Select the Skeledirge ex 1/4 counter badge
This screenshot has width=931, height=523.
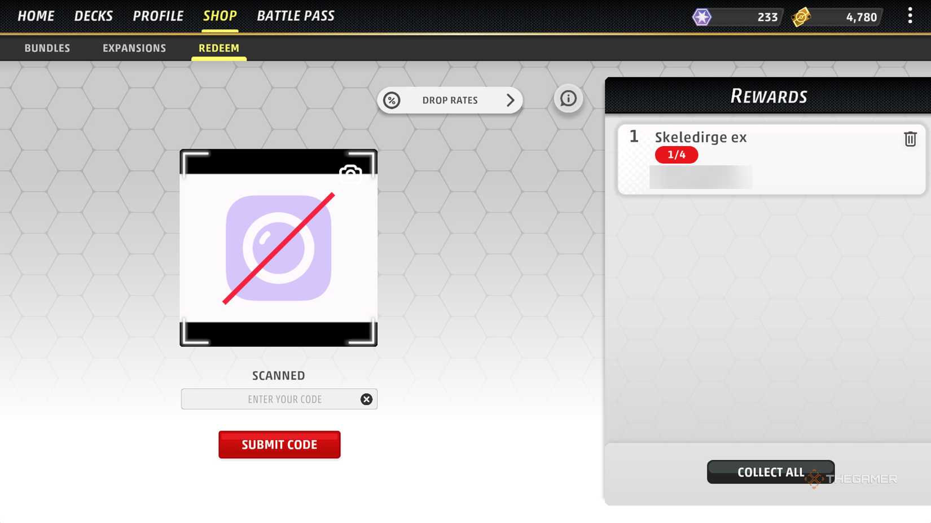click(x=677, y=155)
